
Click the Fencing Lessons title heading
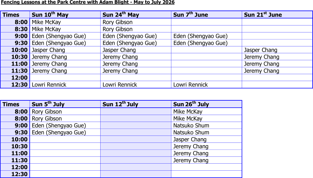[88, 2]
